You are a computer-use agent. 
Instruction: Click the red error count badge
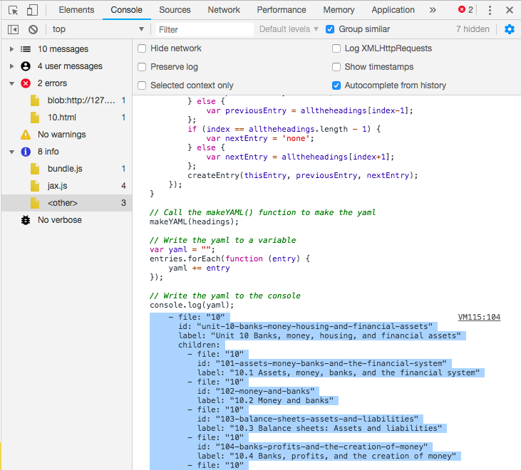[x=465, y=10]
